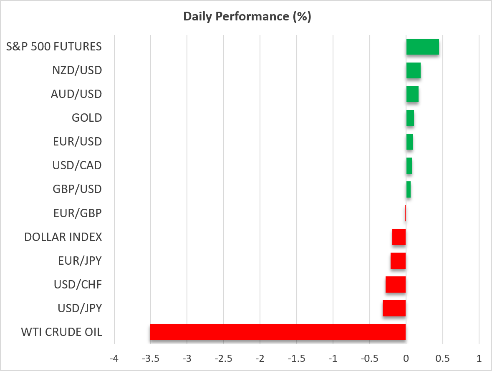
Task: Select the red USD/JPY bar
Action: pos(394,308)
